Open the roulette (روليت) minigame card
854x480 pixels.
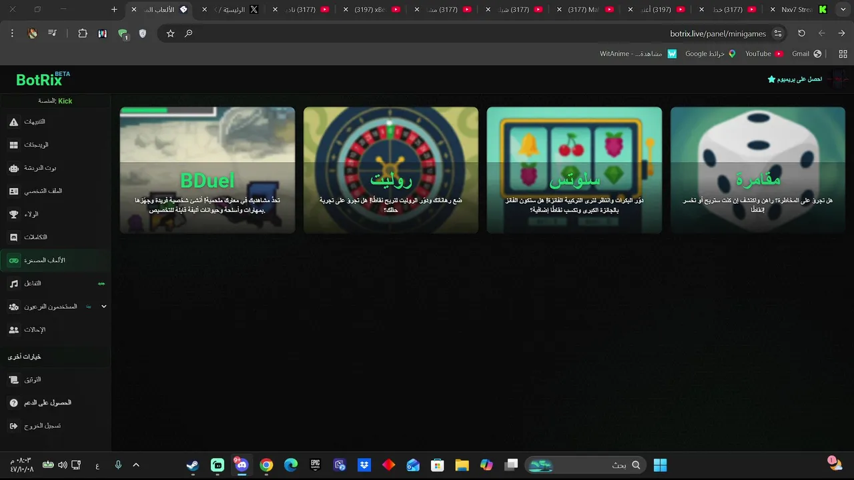coord(391,170)
